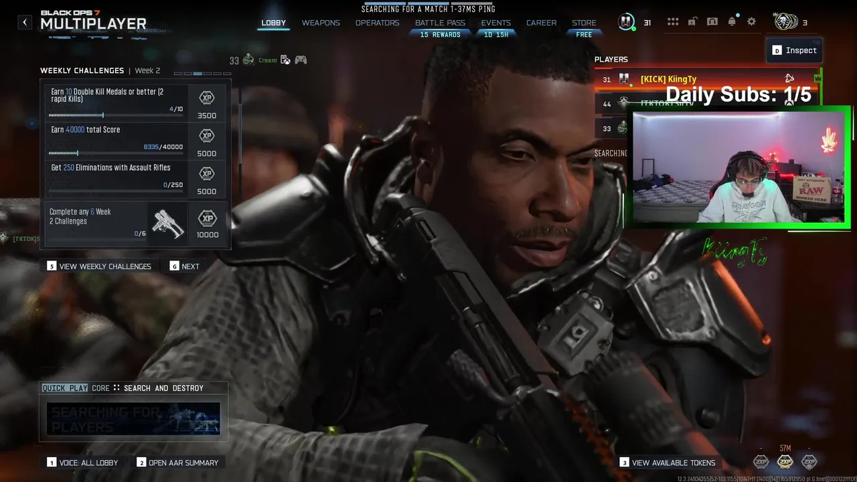The image size is (857, 482).
Task: Click the Cream player emblem icon
Action: [x=248, y=60]
